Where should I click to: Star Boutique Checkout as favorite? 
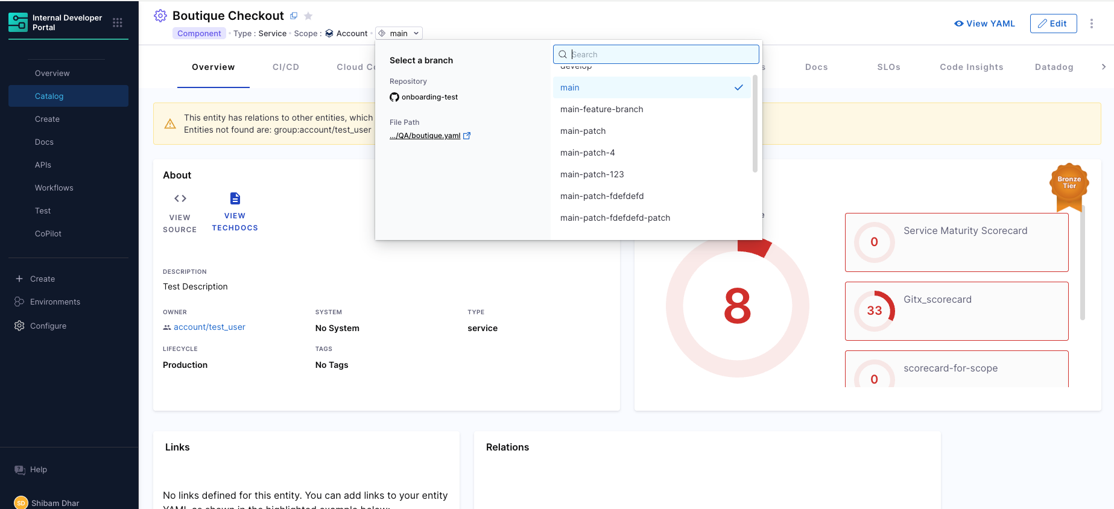click(x=308, y=16)
